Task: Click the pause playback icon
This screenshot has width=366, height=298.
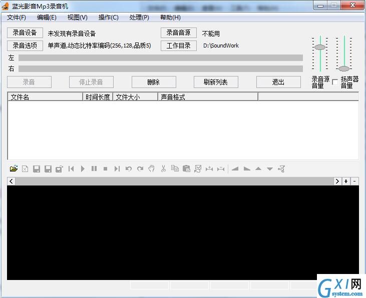Action: 94,168
